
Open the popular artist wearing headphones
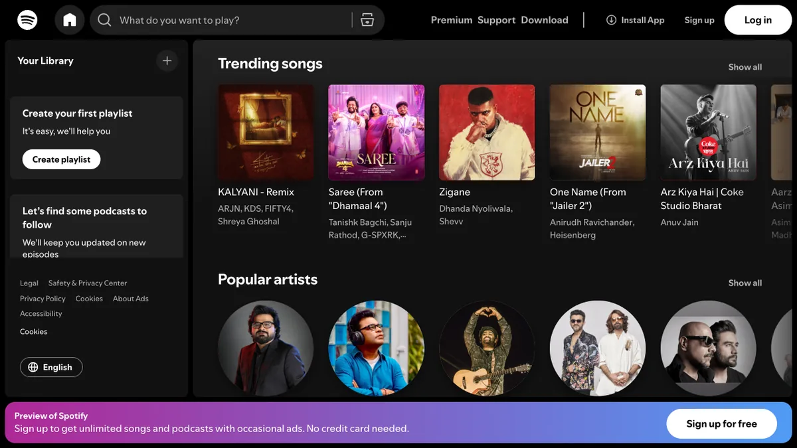377,348
